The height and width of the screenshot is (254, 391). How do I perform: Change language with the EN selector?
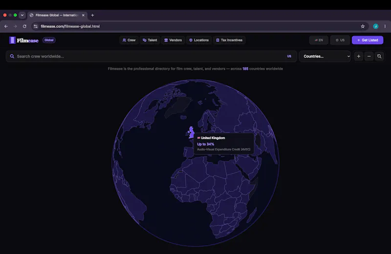click(319, 40)
